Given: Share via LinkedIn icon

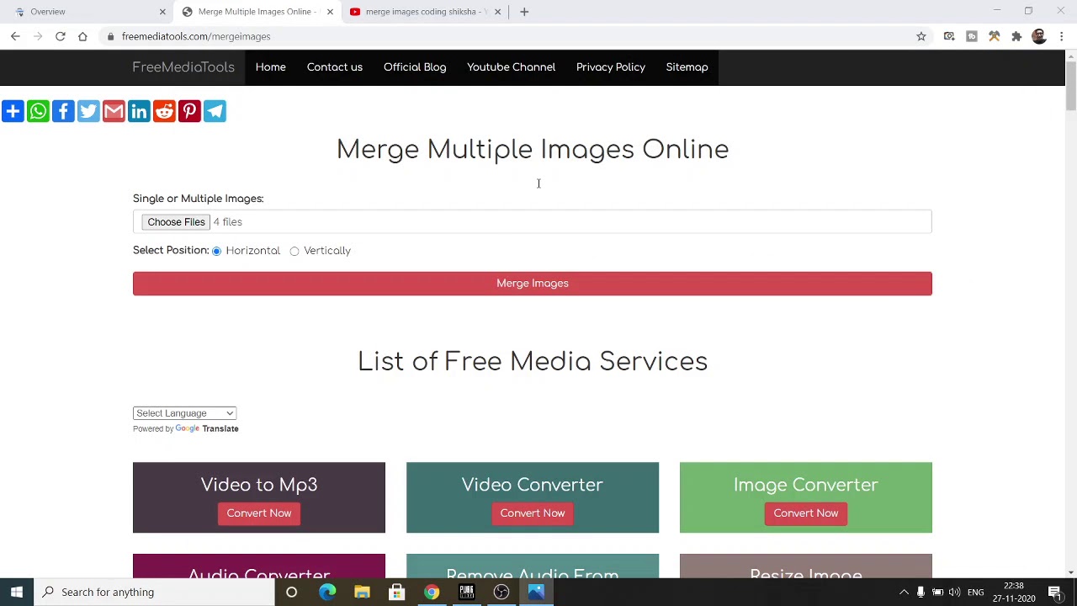Looking at the screenshot, I should coord(139,111).
